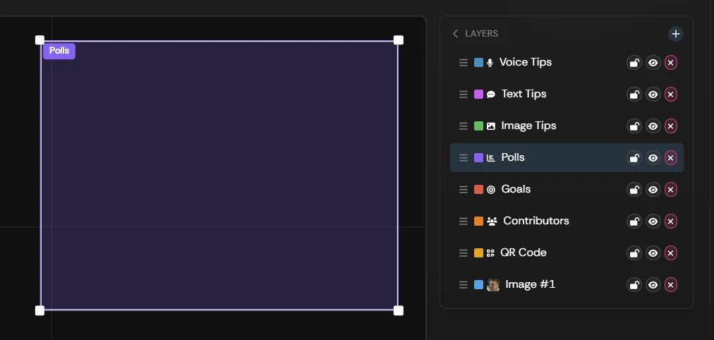714x340 pixels.
Task: Hide the Image #1 layer
Action: (653, 285)
